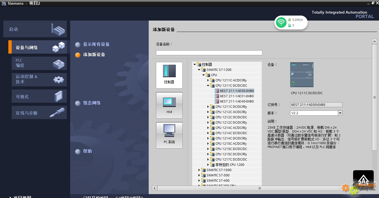Image resolution: width=379 pixels, height=198 pixels.
Task: Click the 帮助 task entry
Action: pos(87,151)
